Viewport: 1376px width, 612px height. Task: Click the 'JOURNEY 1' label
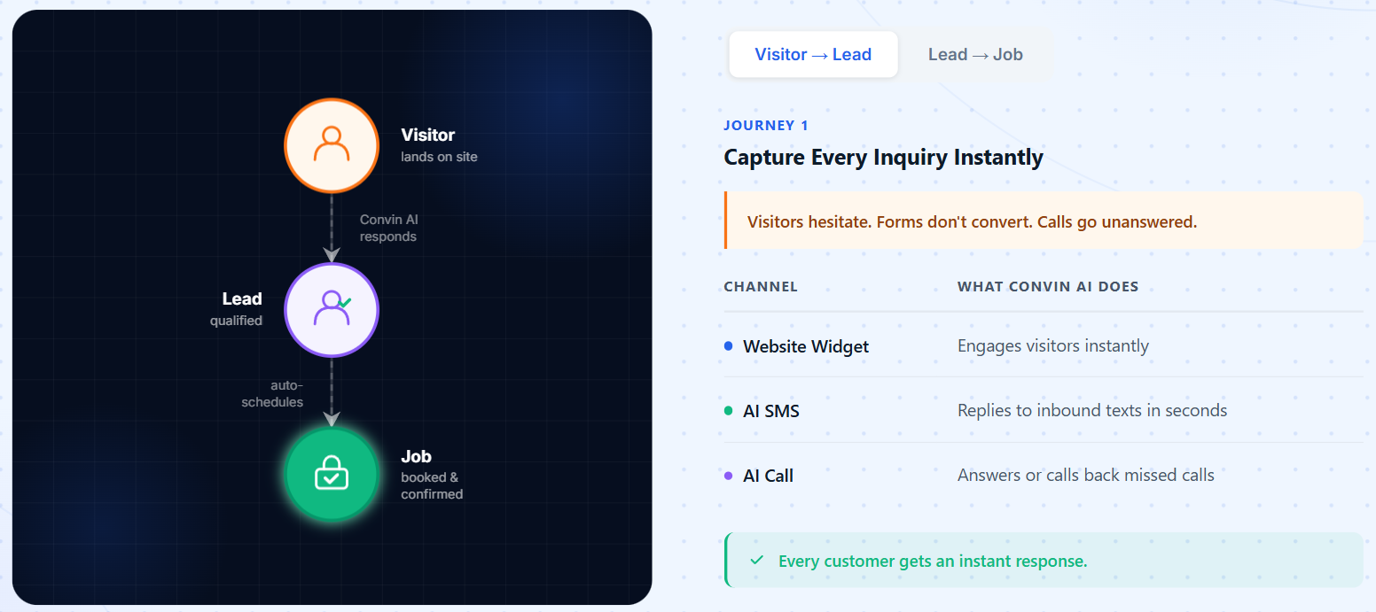click(766, 126)
